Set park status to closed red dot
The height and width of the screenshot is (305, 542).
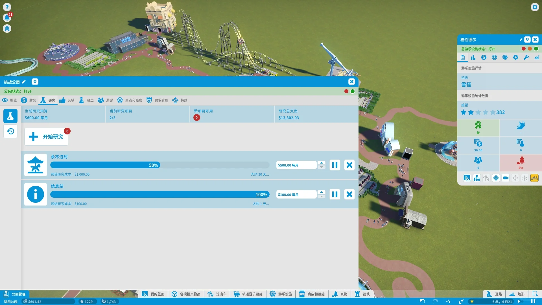pos(346,91)
